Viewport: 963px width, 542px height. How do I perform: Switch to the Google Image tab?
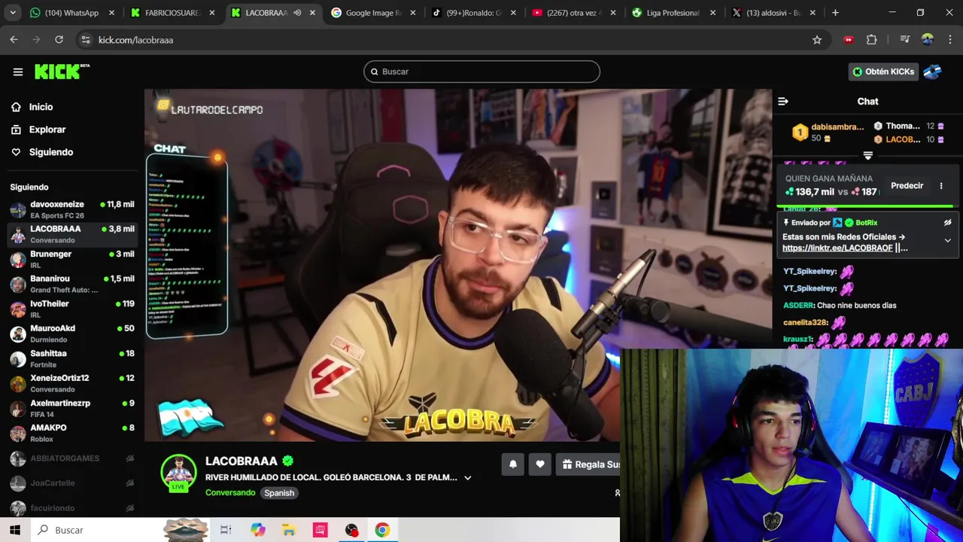click(x=374, y=13)
